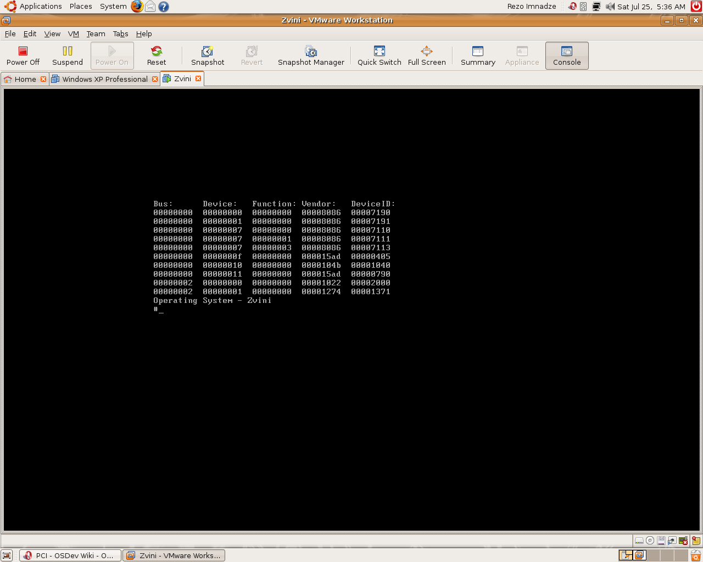
Task: Close the Zvini tab
Action: point(198,78)
